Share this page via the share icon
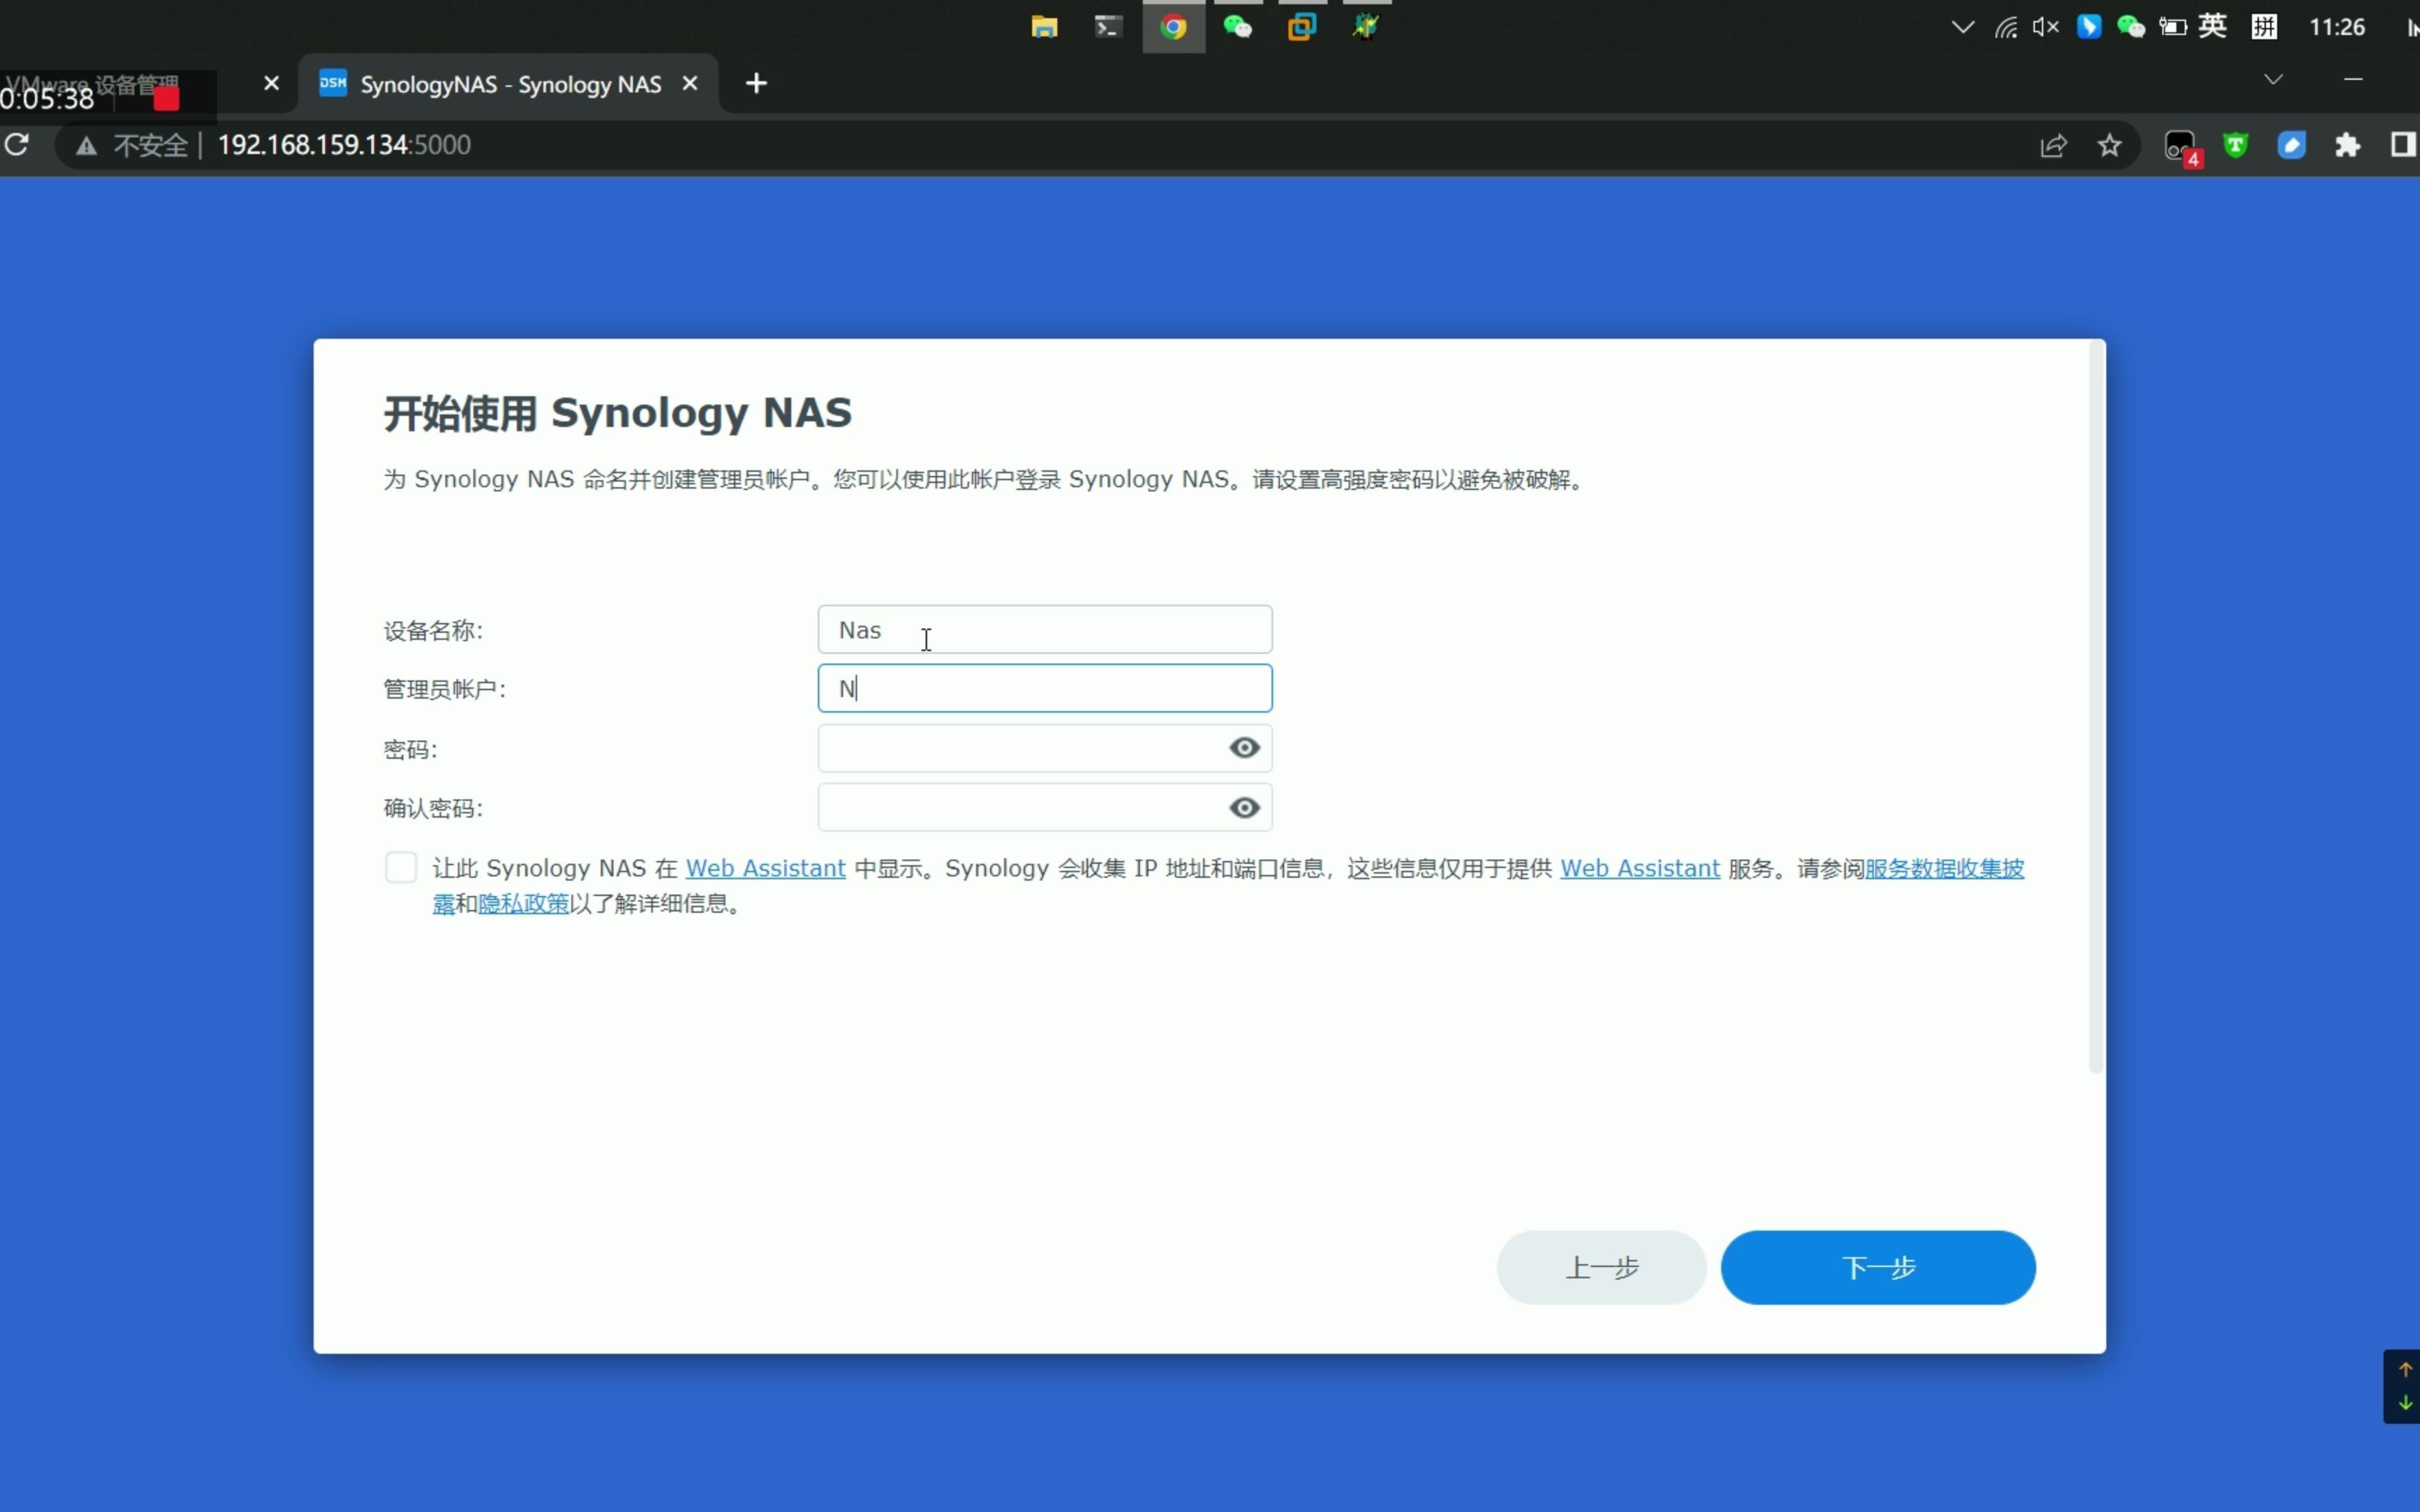The height and width of the screenshot is (1512, 2420). (x=2053, y=146)
